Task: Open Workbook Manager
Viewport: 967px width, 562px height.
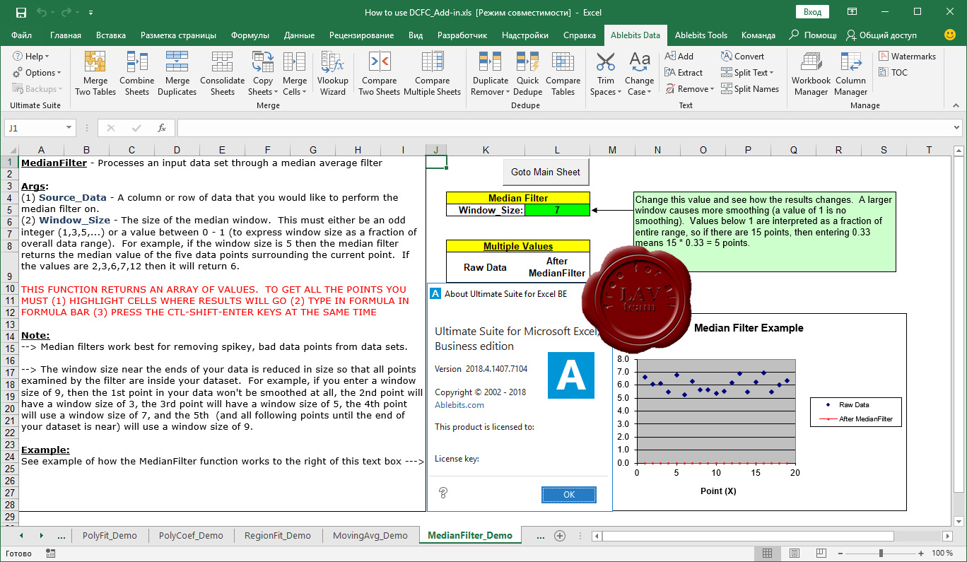Action: (x=811, y=74)
